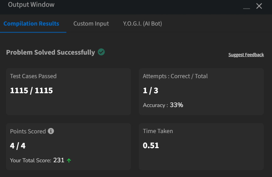The image size is (272, 177).
Task: Click the Accuracy 33% text
Action: coord(163,105)
